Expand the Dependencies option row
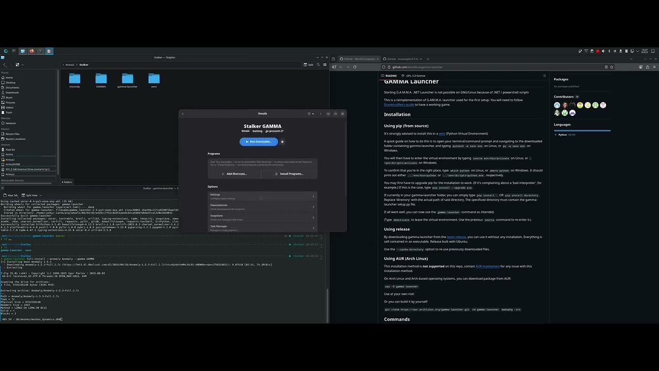The height and width of the screenshot is (371, 659). [x=263, y=207]
